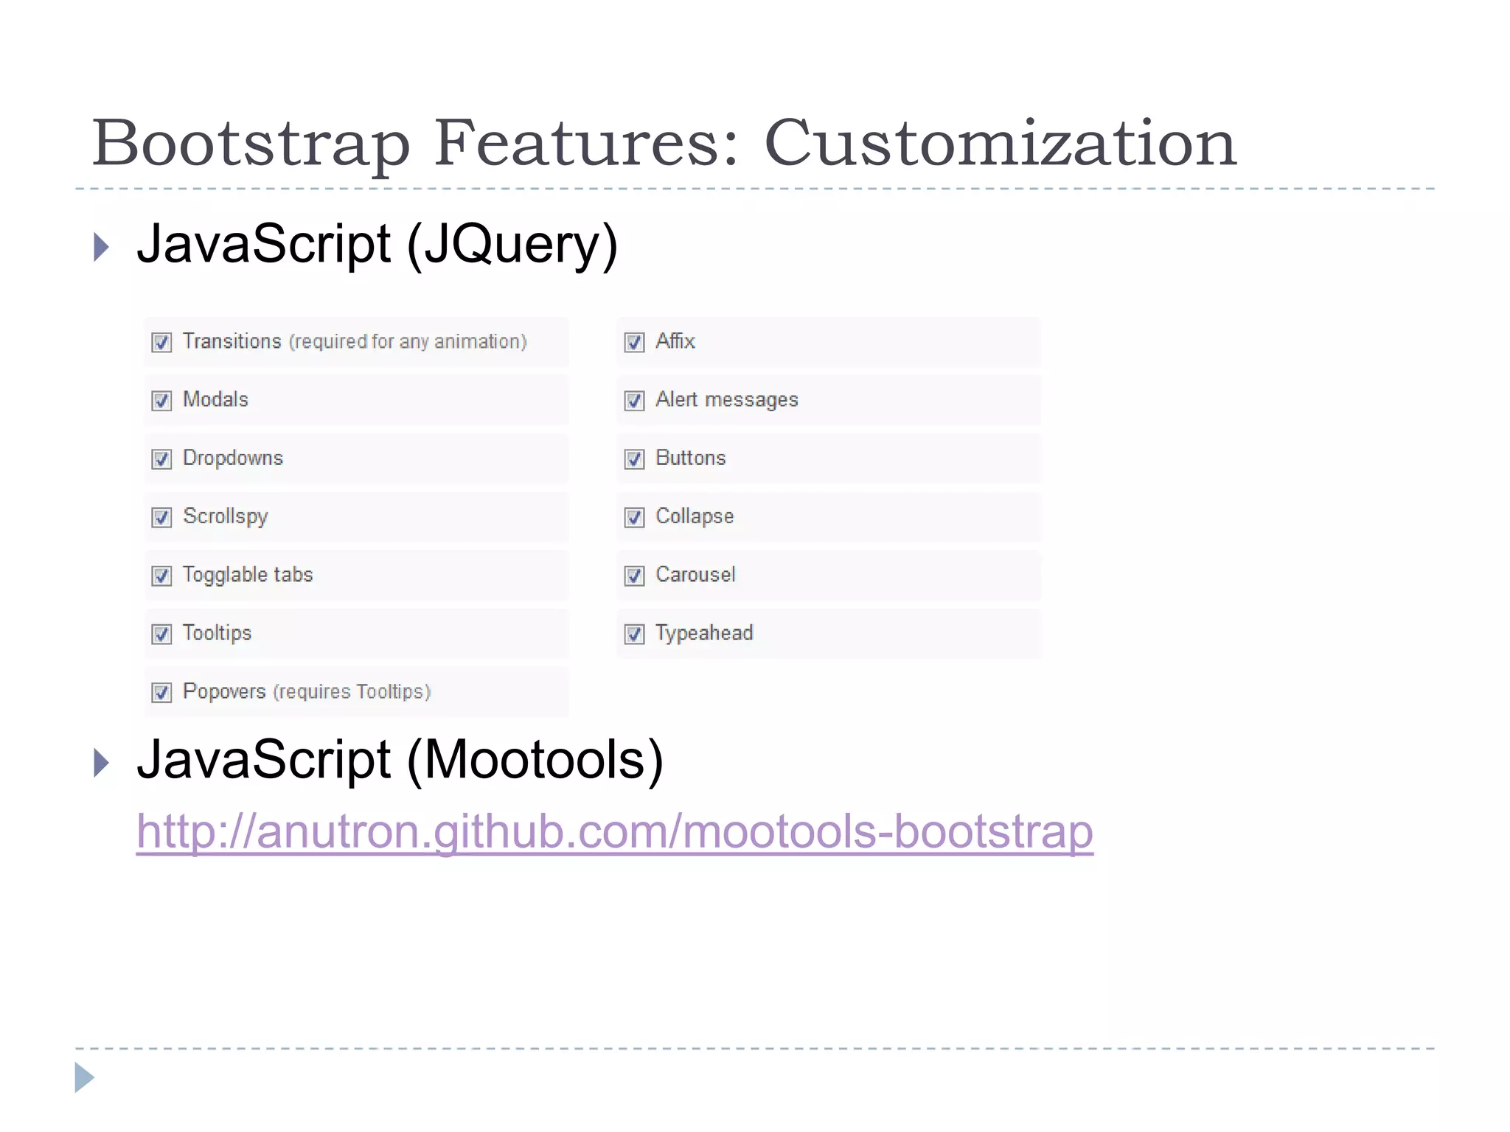This screenshot has height=1132, width=1510.
Task: Click the arrow bullet beside JavaScript (Mootools)
Action: (102, 763)
